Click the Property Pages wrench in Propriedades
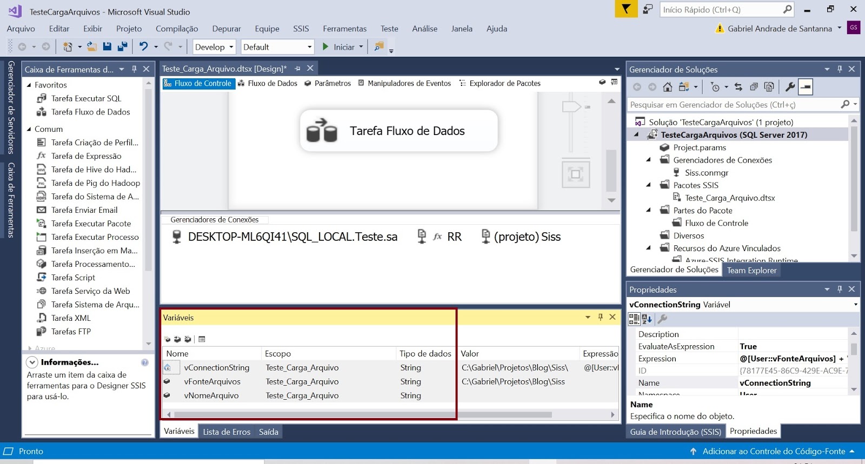 tap(663, 319)
